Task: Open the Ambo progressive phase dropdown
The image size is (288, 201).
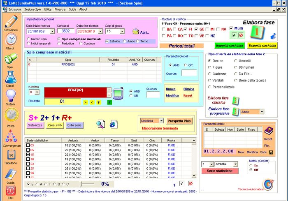Action: coord(262,112)
